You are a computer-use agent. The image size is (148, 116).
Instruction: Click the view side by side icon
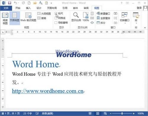pyautogui.click(x=115, y=14)
